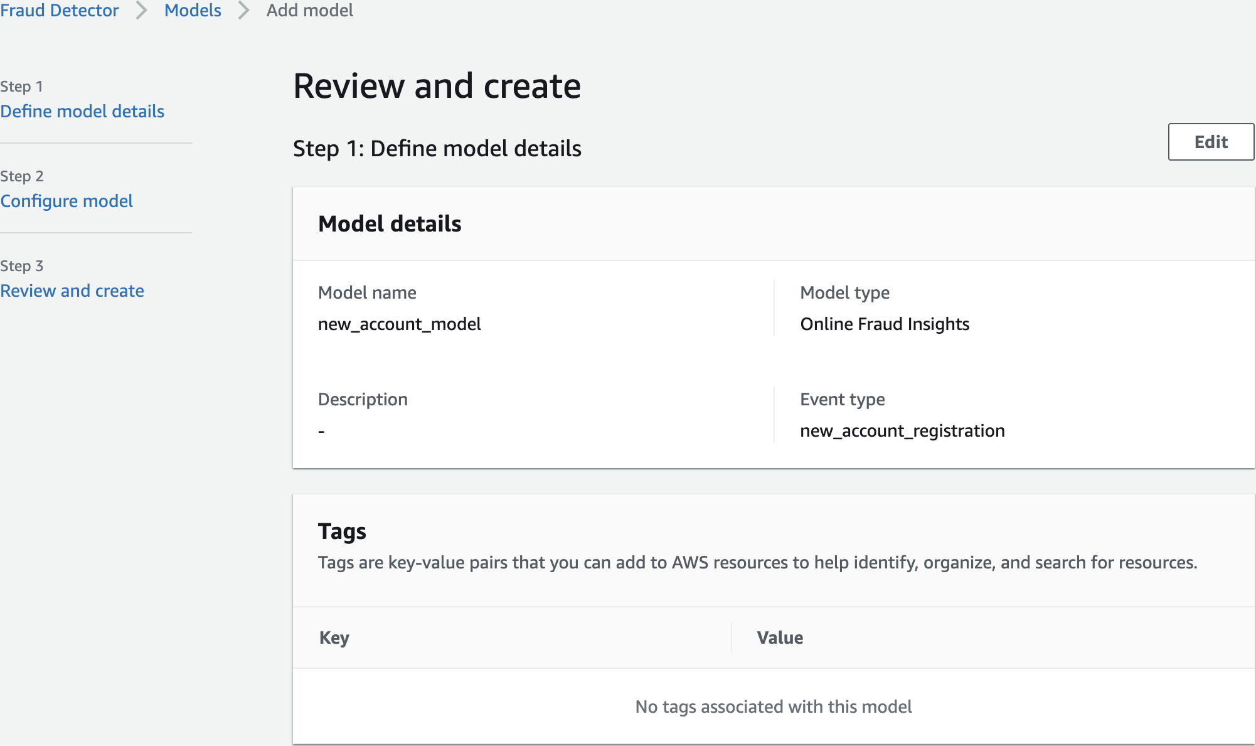Open the Models breadcrumb link
1256x746 pixels.
click(x=193, y=11)
